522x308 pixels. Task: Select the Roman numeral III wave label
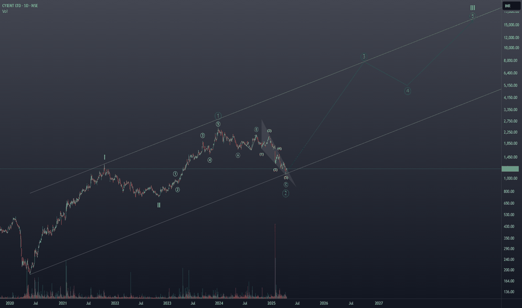tap(473, 8)
